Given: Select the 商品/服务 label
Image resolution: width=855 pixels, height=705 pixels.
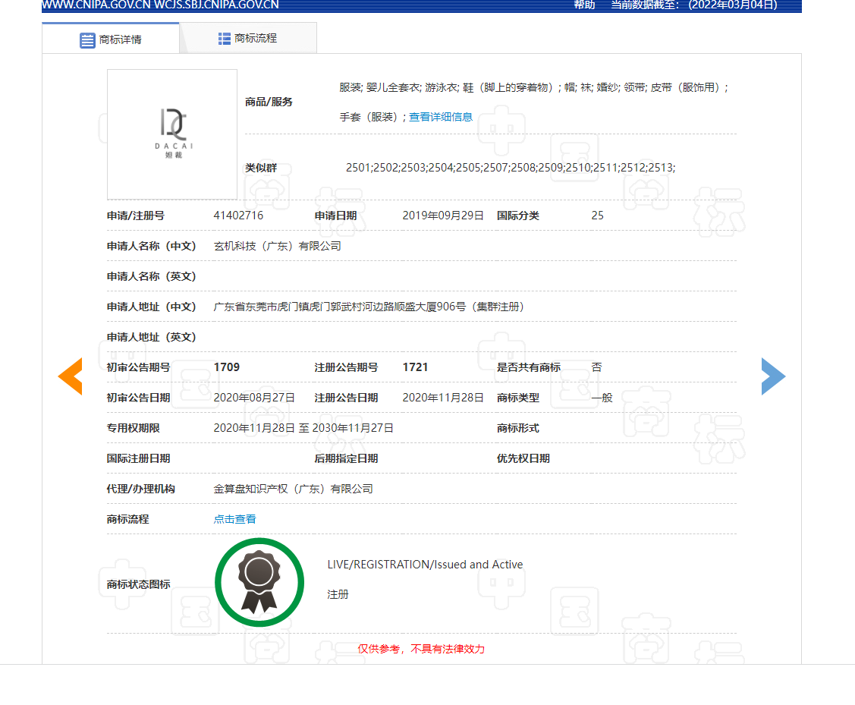Looking at the screenshot, I should (269, 102).
